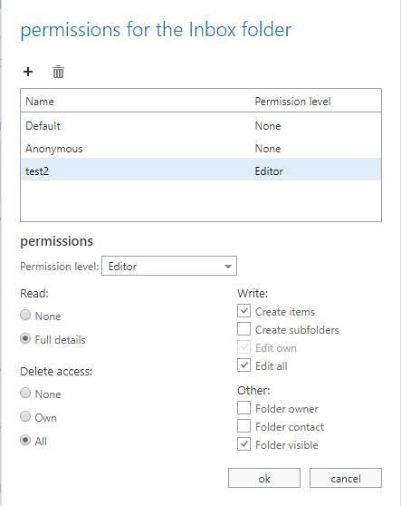The height and width of the screenshot is (506, 401).
Task: Select the Anonymous row in the list
Action: [x=201, y=149]
